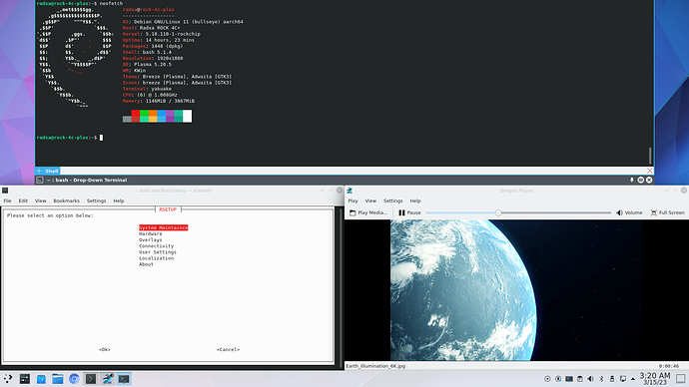Click the Yakuake title bar terminal icon
The image size is (689, 387).
[40, 180]
